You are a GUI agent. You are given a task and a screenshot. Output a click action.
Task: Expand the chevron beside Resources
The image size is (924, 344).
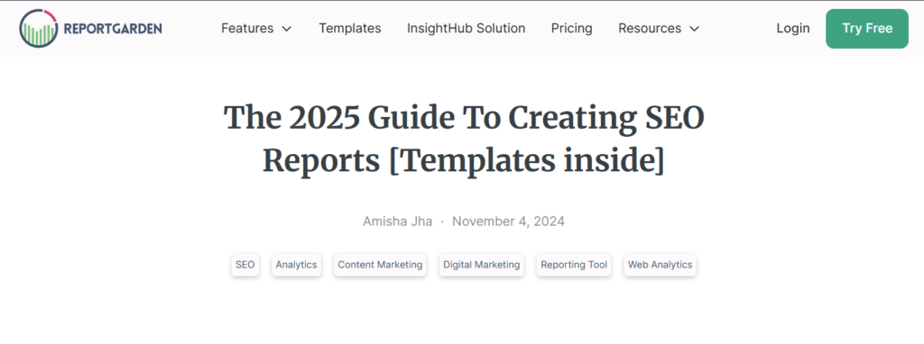pos(694,29)
